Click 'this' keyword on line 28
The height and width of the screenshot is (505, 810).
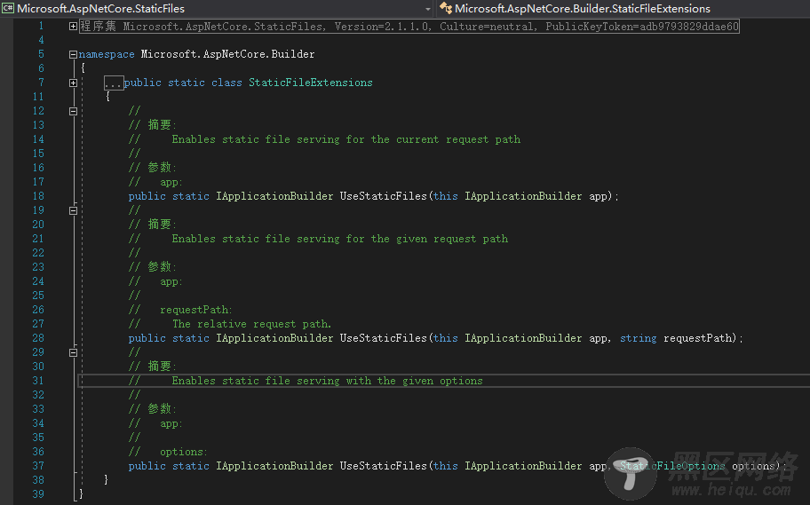click(x=446, y=338)
